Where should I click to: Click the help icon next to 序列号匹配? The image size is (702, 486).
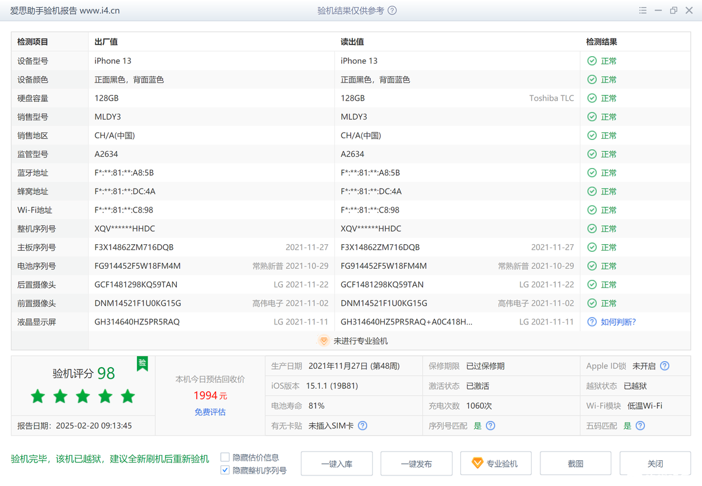coord(491,426)
